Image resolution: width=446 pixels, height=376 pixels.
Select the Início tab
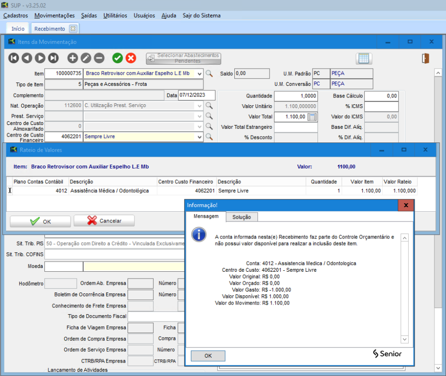tap(18, 28)
